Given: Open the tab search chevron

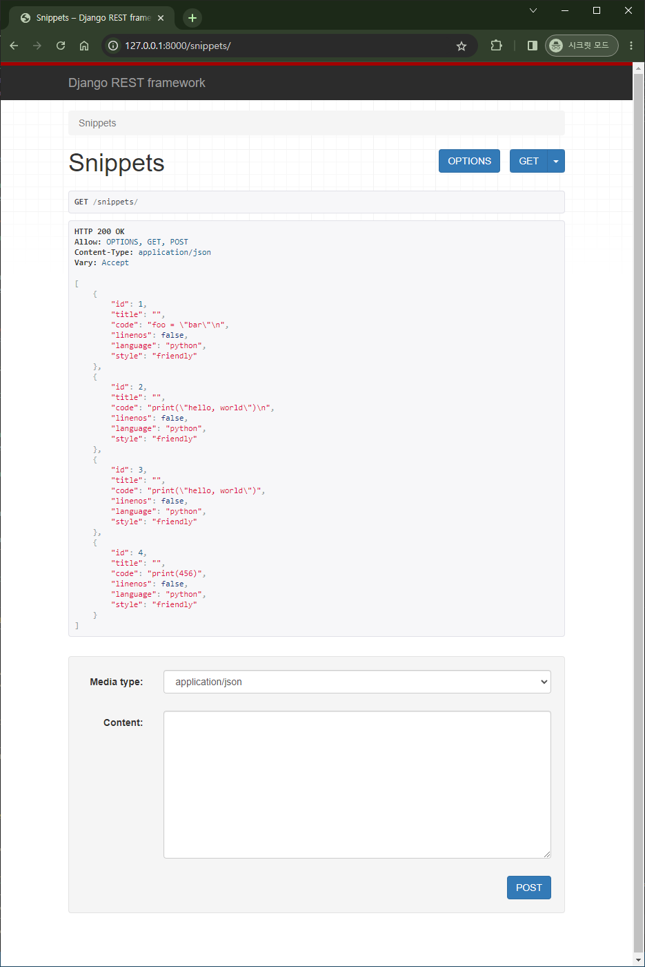Looking at the screenshot, I should (533, 10).
